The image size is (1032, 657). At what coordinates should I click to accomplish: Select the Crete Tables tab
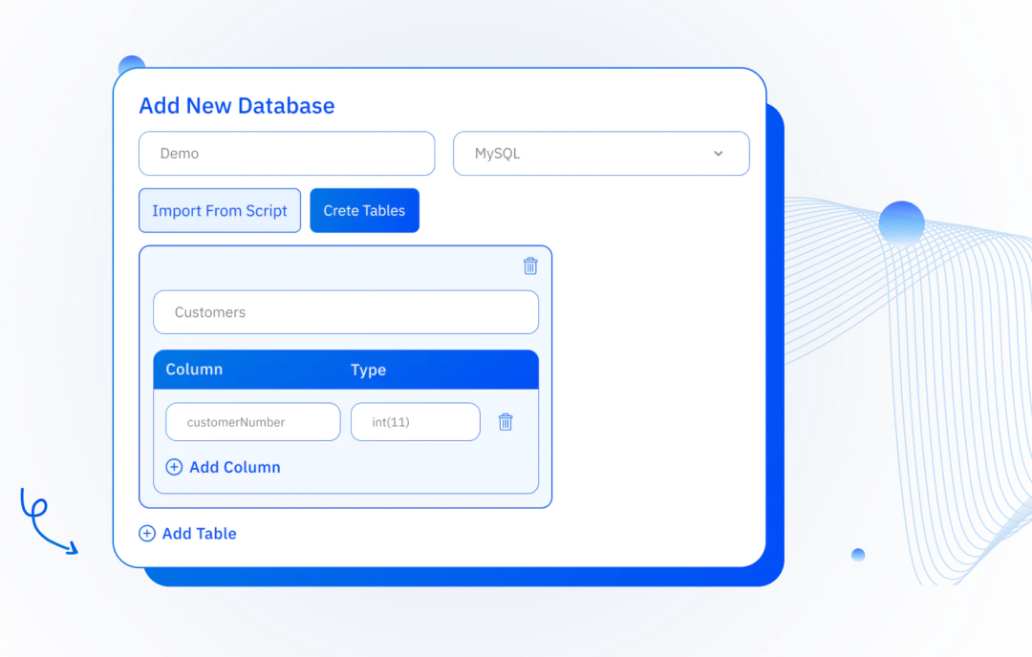[x=364, y=210]
